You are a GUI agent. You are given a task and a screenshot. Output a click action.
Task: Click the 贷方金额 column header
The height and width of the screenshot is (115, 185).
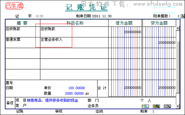point(159,23)
